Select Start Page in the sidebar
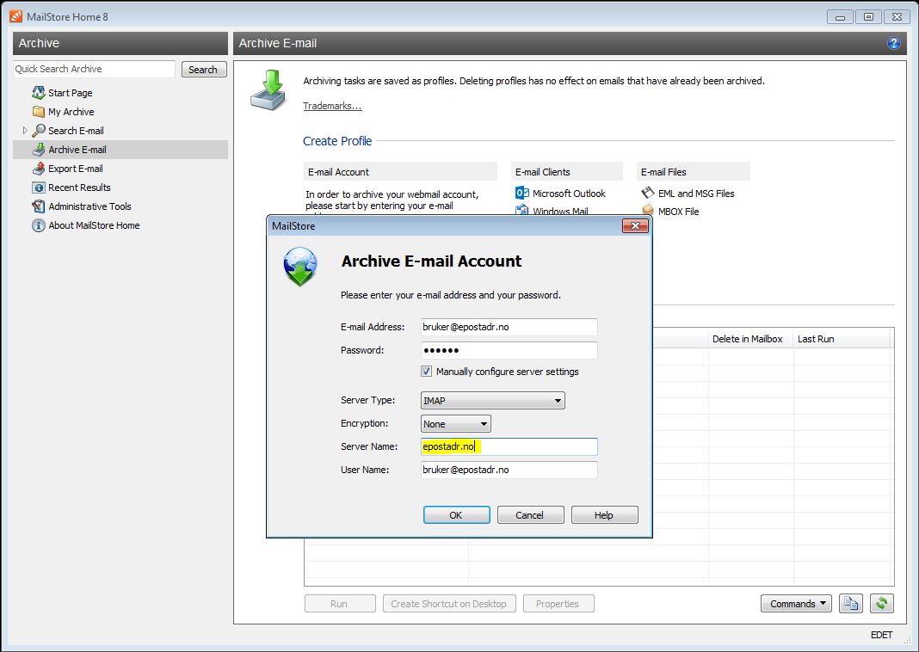This screenshot has height=652, width=919. [x=71, y=93]
